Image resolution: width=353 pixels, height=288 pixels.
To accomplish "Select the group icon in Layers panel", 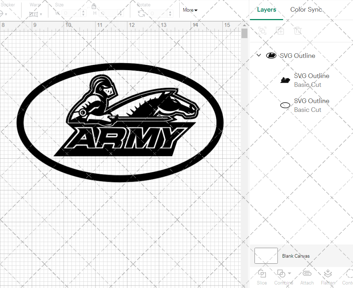I will [x=262, y=31].
